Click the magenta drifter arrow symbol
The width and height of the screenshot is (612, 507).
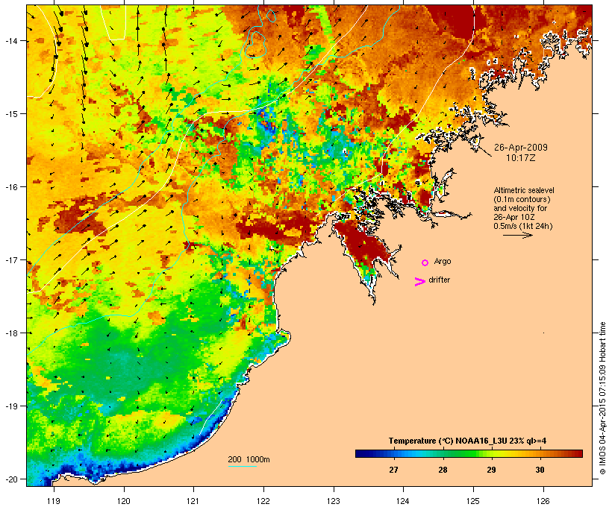419,282
